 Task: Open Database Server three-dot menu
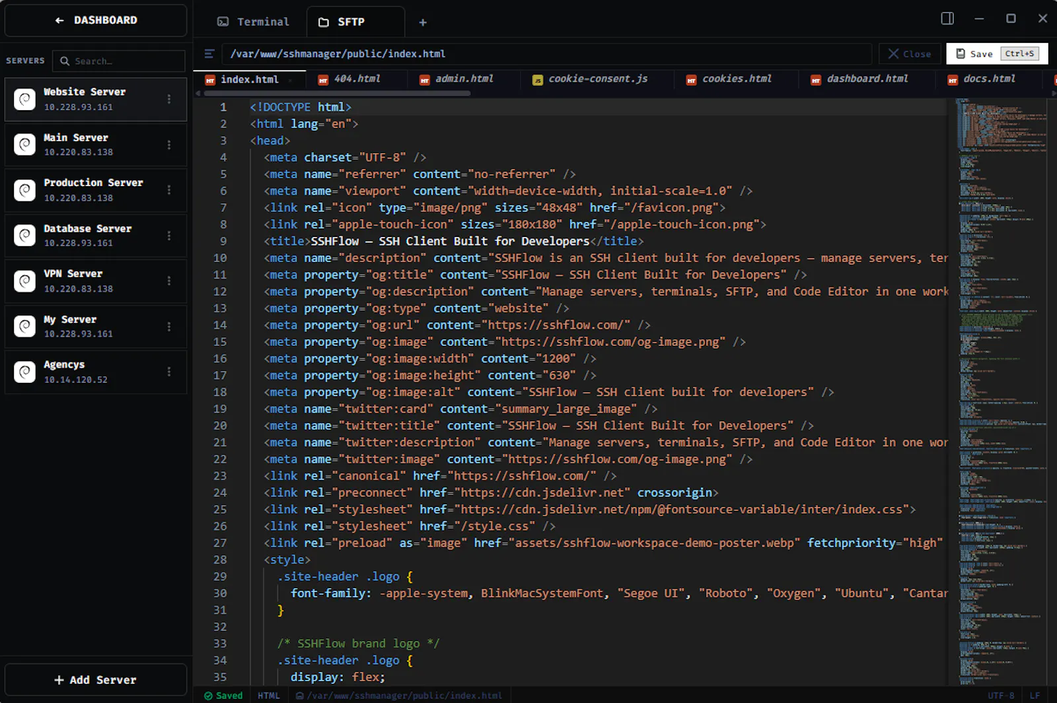point(169,236)
